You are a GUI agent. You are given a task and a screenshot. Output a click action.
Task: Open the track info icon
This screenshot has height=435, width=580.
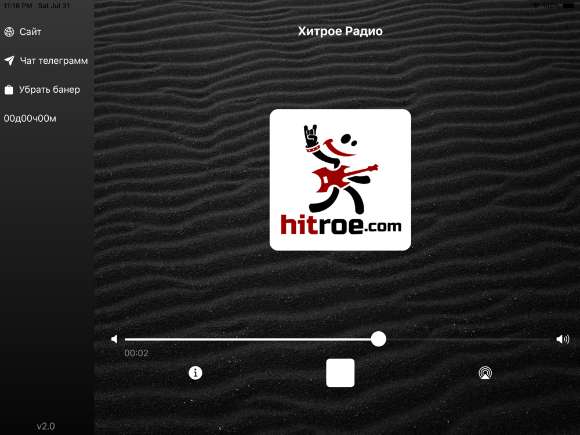(195, 373)
